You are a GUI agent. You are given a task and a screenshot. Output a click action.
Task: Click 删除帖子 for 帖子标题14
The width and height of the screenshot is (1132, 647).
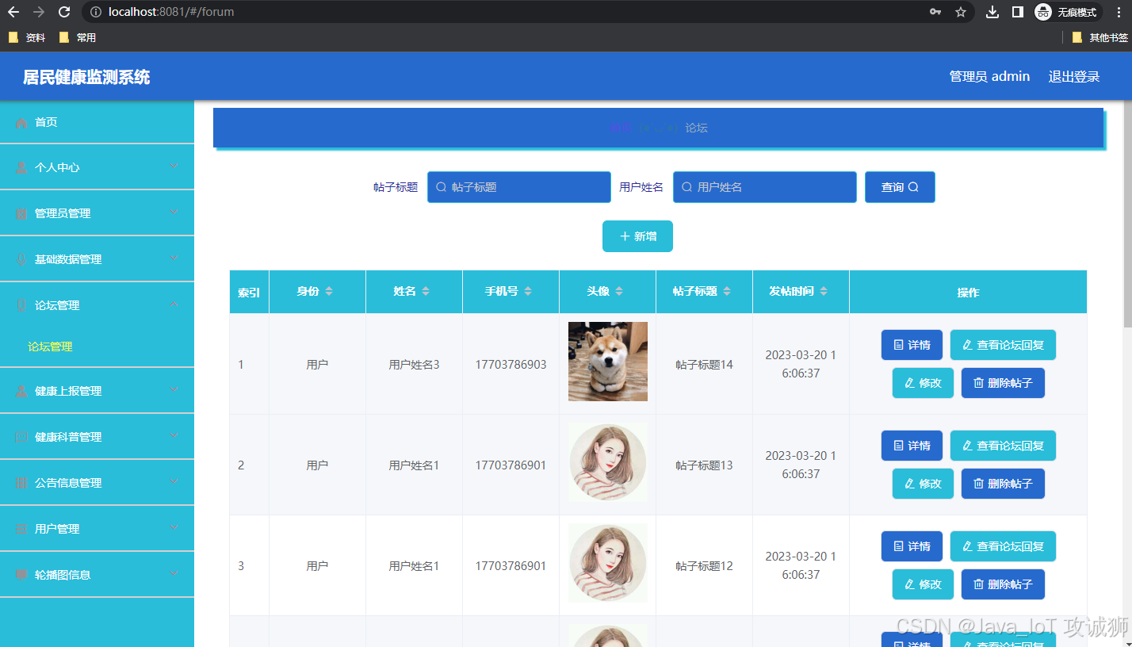tap(1003, 383)
